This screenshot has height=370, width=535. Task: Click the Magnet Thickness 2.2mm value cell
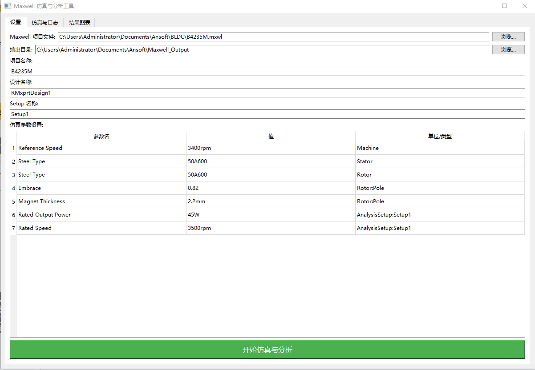click(271, 201)
